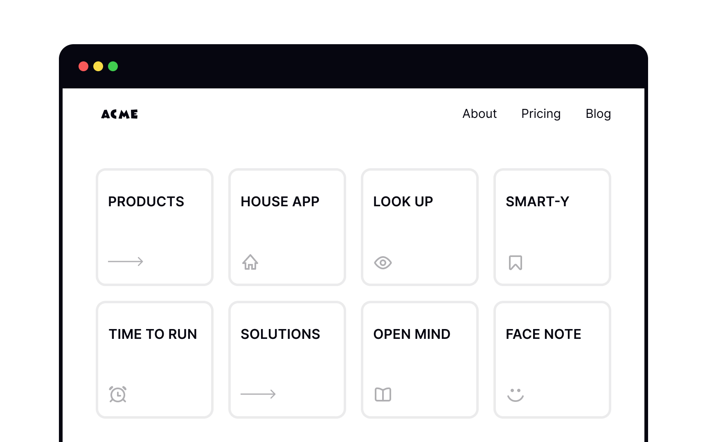Click the yellow traffic light control

[98, 66]
